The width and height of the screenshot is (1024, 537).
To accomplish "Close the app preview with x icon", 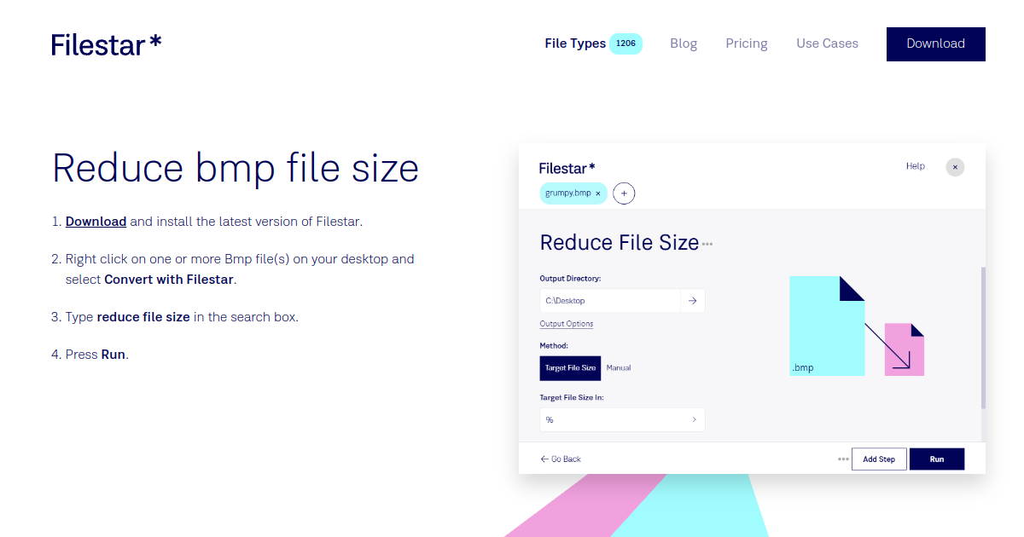I will click(x=955, y=167).
